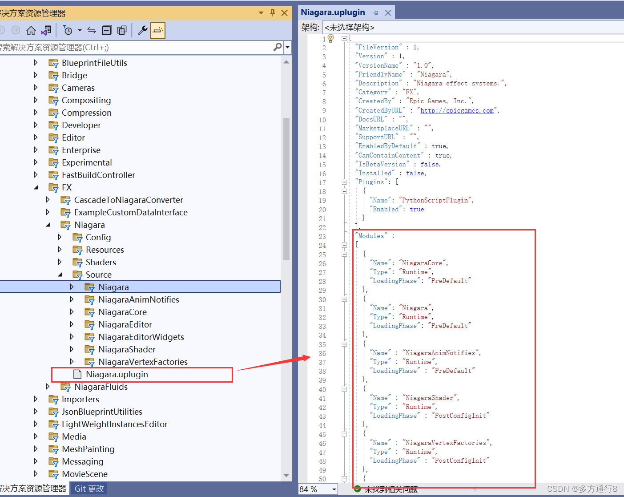Click the scroll-down arrow of the tree scrollbar

[x=286, y=475]
